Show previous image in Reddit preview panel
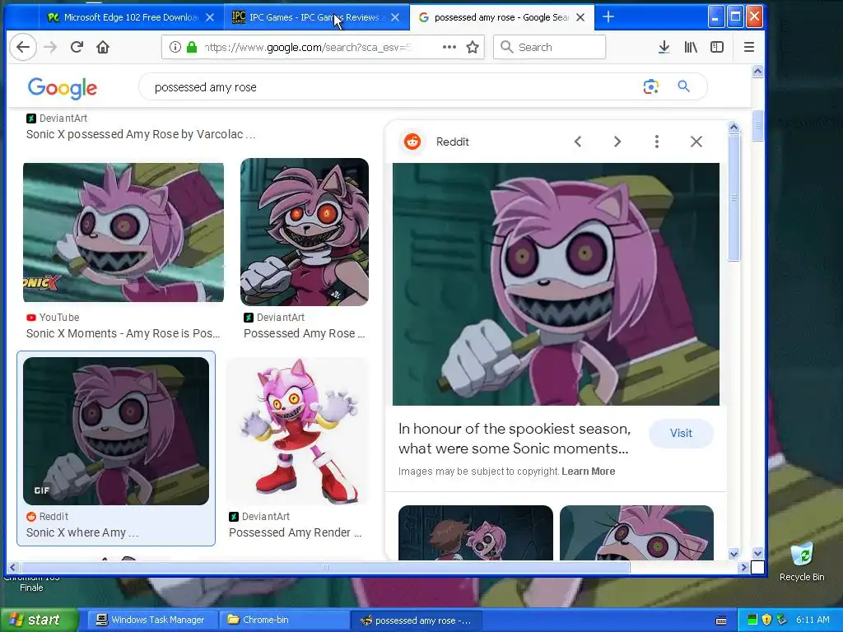843x632 pixels. click(x=577, y=142)
